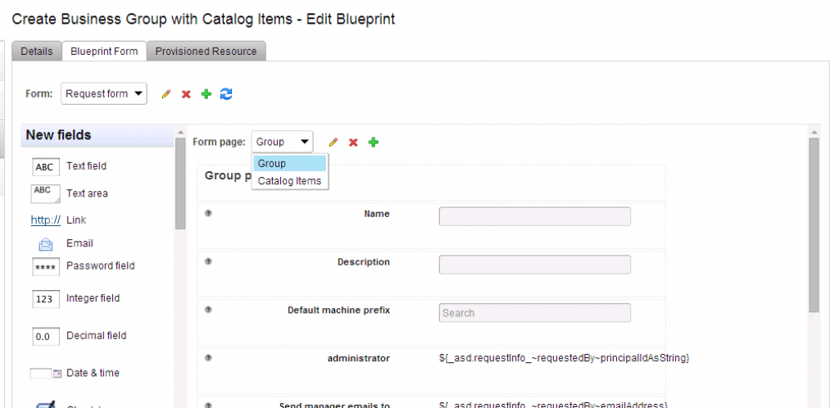
Task: Click the pencil icon to edit Request form
Action: point(166,94)
